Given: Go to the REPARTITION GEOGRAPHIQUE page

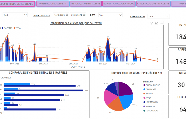Looking at the screenshot, I should point(119,4).
